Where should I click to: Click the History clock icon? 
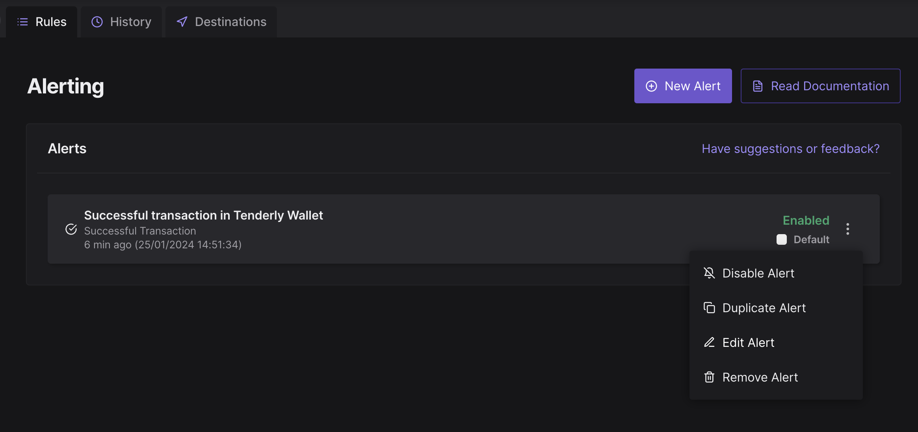(x=97, y=22)
